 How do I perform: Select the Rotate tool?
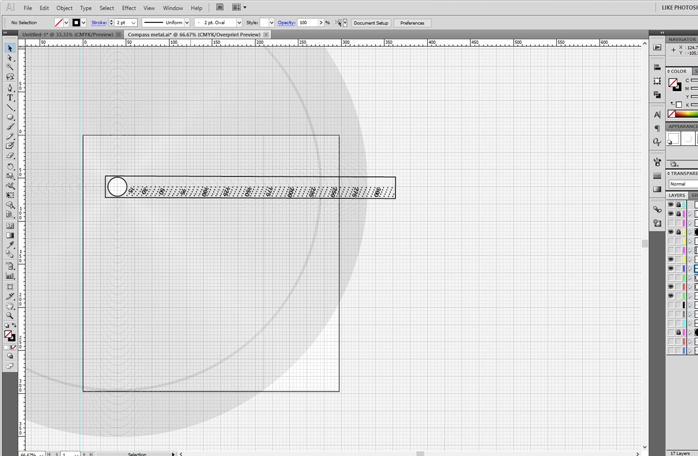click(10, 167)
